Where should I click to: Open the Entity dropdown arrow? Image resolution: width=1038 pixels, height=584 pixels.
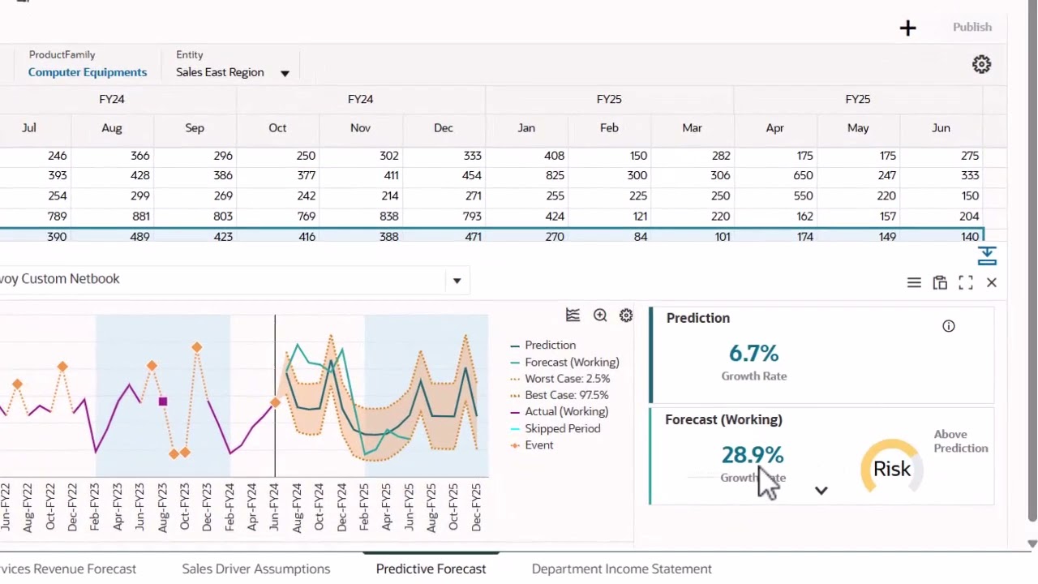point(285,73)
